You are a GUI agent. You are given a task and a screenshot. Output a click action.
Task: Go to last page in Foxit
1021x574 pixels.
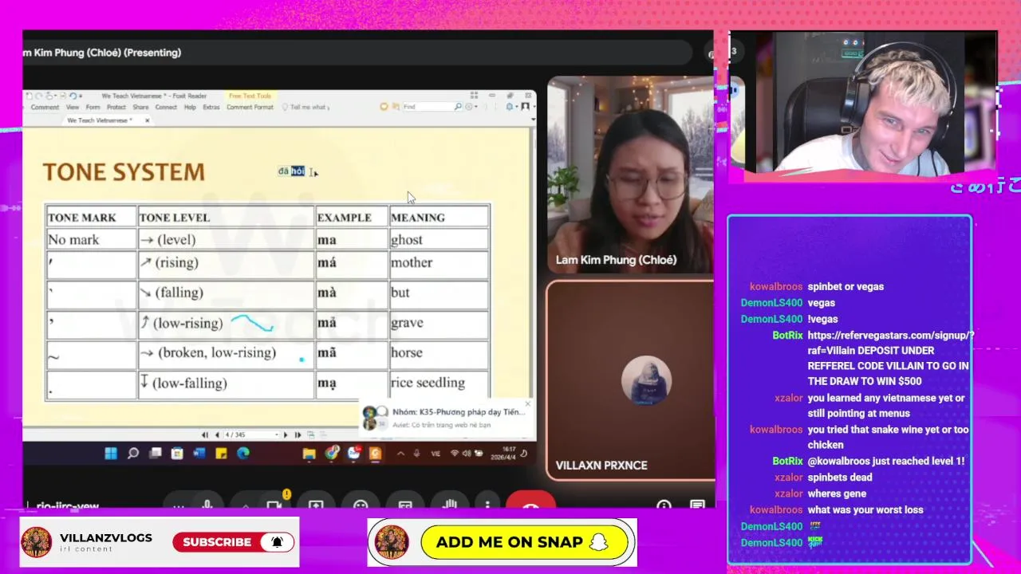298,434
